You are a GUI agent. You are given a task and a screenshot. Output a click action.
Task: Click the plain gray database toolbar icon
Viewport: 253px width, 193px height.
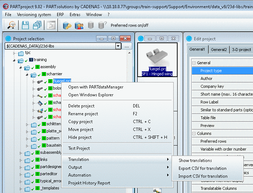91,25
